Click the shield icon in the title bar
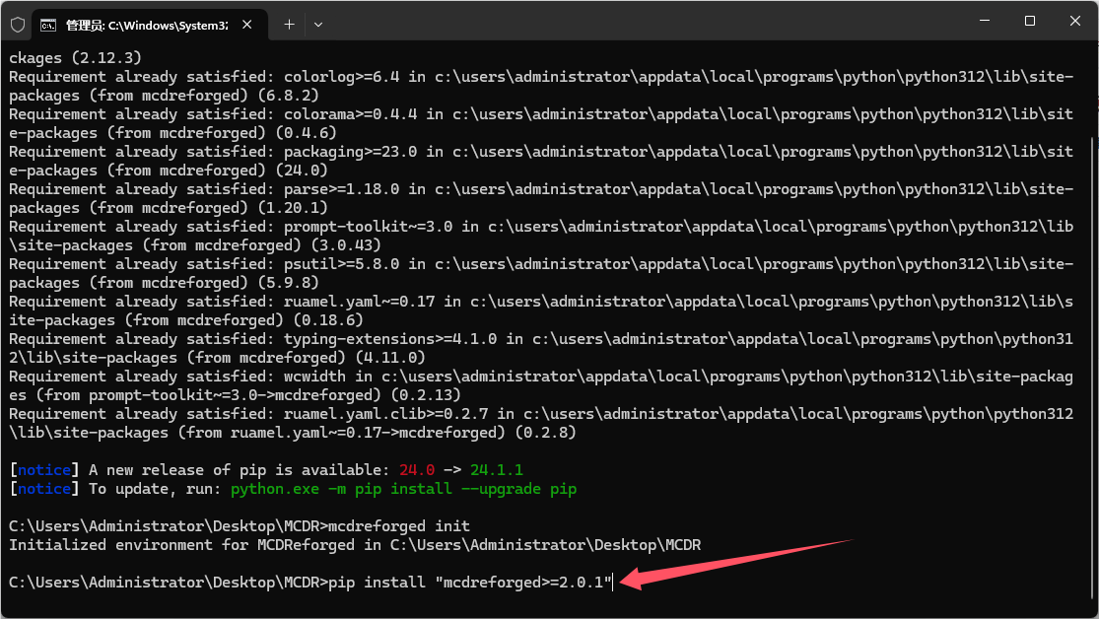 (18, 25)
